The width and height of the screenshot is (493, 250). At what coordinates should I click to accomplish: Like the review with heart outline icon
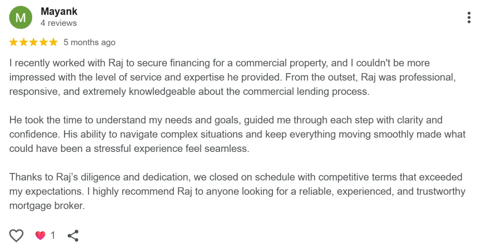pyautogui.click(x=16, y=235)
